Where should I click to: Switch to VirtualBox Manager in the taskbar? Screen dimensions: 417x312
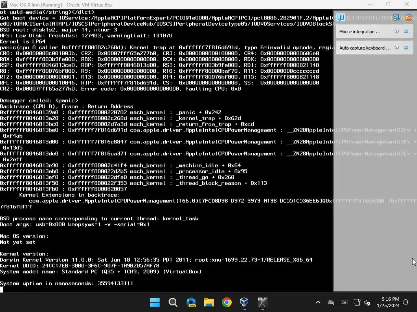click(244, 302)
